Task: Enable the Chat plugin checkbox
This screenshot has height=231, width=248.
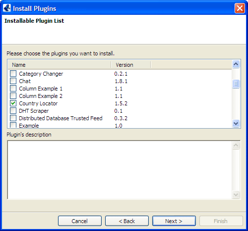Action: (x=13, y=81)
